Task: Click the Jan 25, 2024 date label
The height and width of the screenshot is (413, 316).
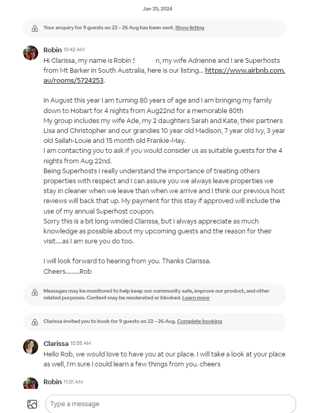Action: [157, 9]
